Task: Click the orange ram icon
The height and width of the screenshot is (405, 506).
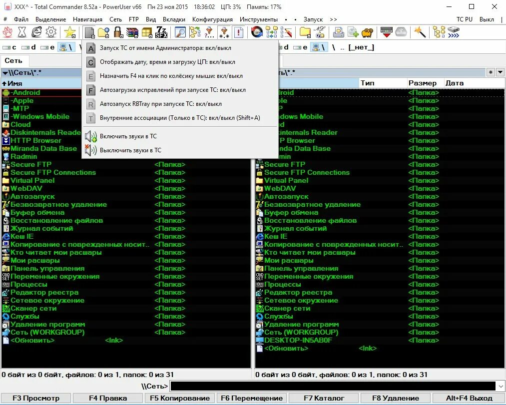Action: (x=368, y=32)
